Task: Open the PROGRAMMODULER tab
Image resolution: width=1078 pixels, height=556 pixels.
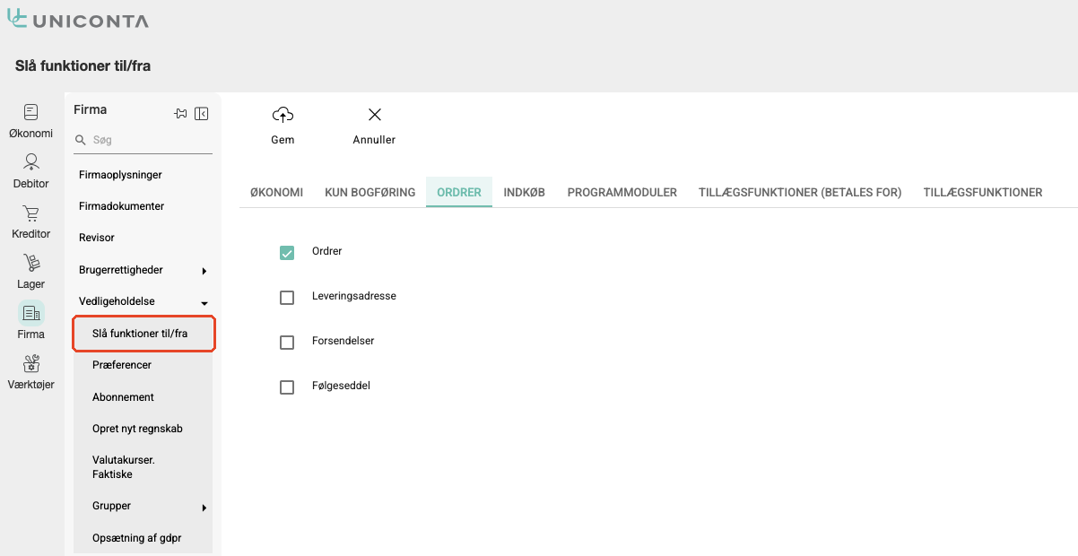Action: (x=622, y=192)
